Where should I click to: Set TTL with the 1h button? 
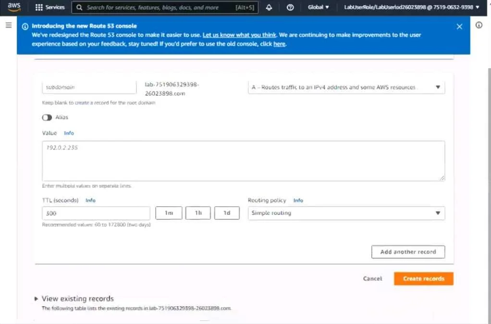198,213
